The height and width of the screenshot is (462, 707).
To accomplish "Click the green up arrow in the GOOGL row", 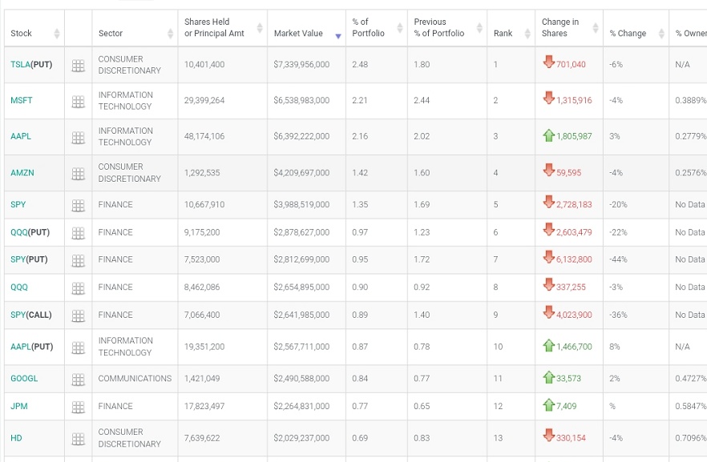I will [x=549, y=377].
